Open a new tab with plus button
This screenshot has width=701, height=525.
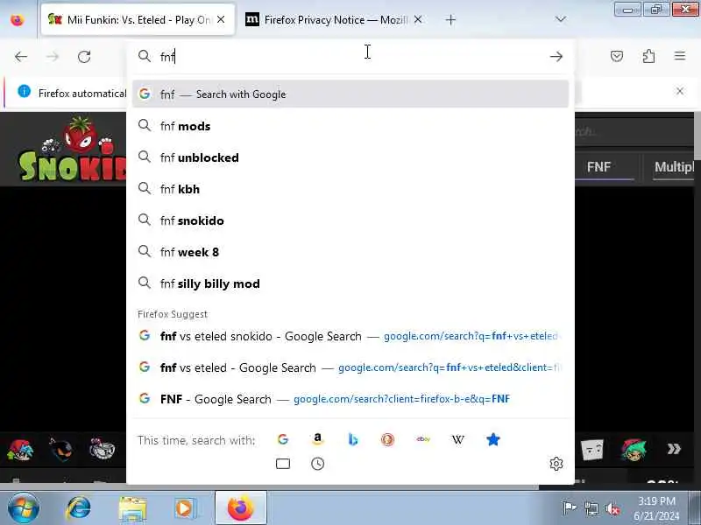450,19
